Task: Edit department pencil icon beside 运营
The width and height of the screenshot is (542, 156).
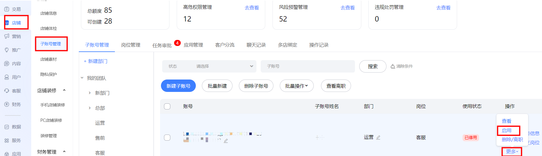Action: (378, 137)
